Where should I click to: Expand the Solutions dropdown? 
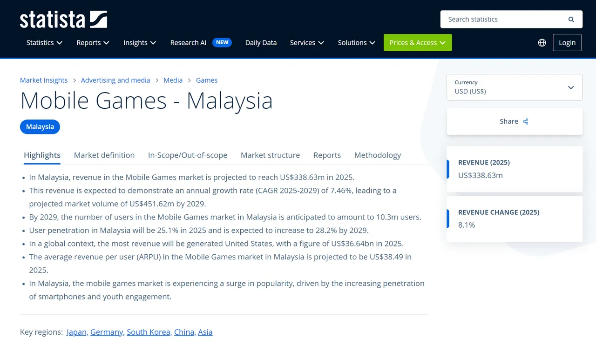[356, 42]
